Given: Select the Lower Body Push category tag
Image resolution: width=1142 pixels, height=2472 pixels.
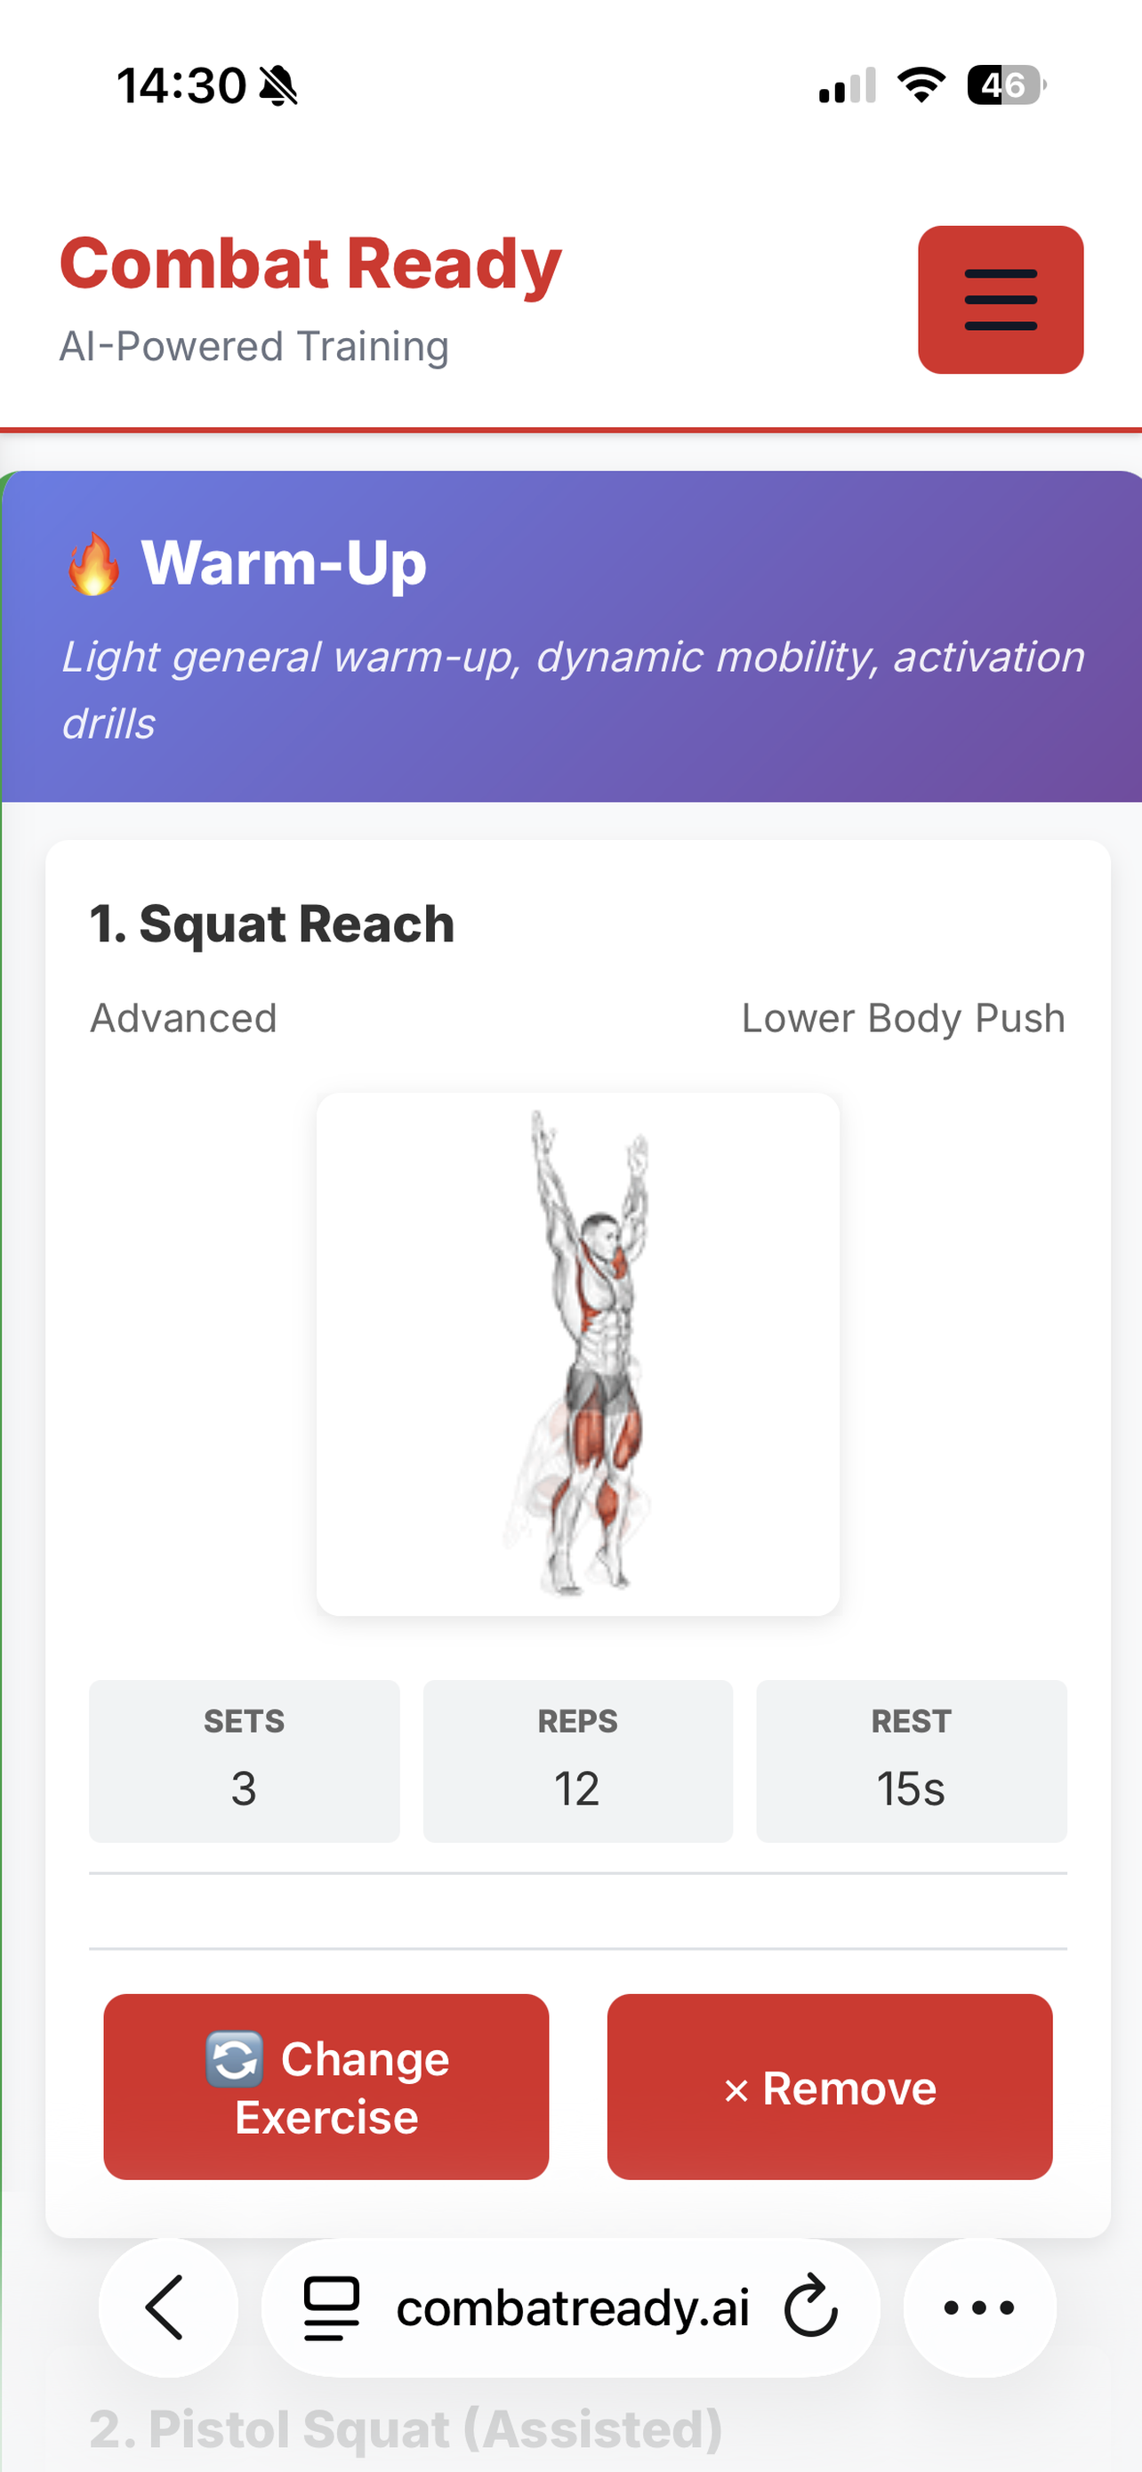Looking at the screenshot, I should 904,1018.
